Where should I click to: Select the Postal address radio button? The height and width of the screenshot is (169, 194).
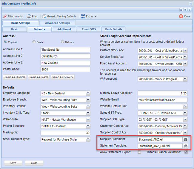click(34, 42)
